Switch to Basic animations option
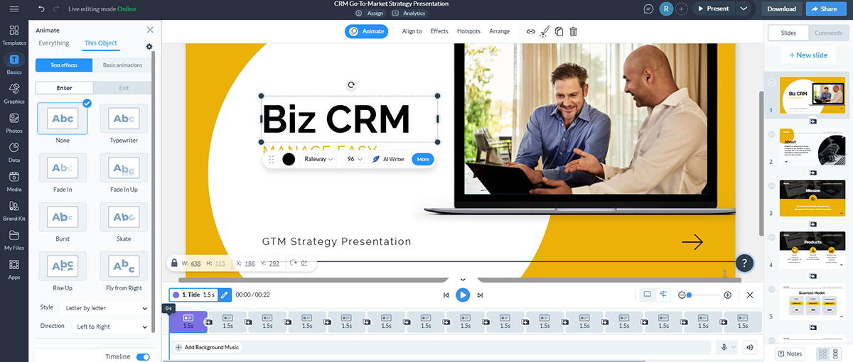 (x=122, y=65)
